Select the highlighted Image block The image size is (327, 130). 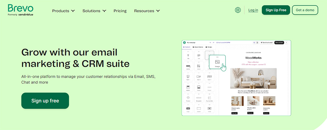[x=217, y=62]
